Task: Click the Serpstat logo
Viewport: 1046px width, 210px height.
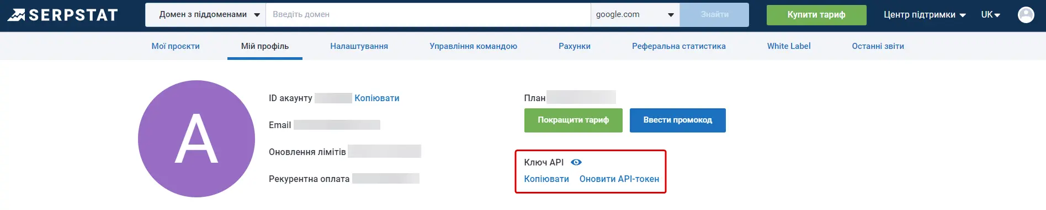Action: pyautogui.click(x=62, y=15)
